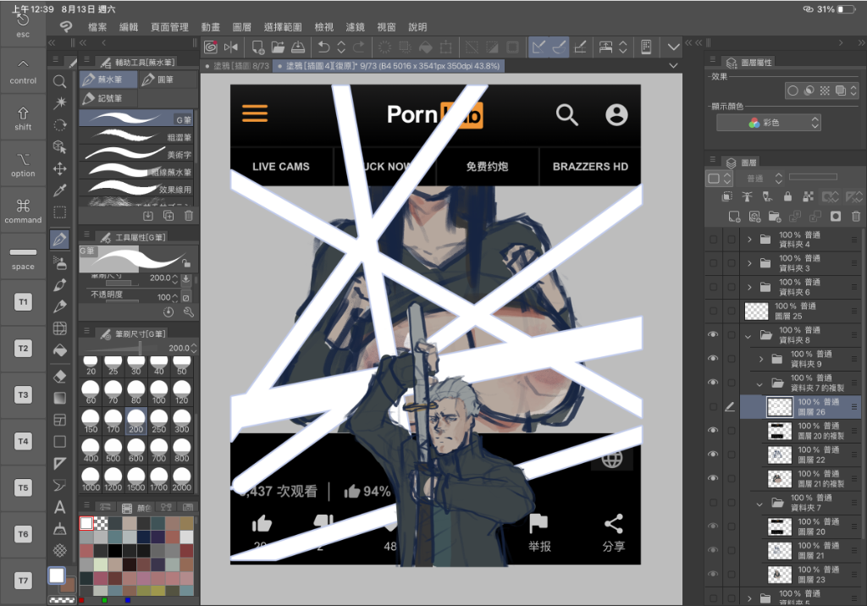Expand the 資料夾 9 folder
The width and height of the screenshot is (867, 606).
pyautogui.click(x=761, y=359)
